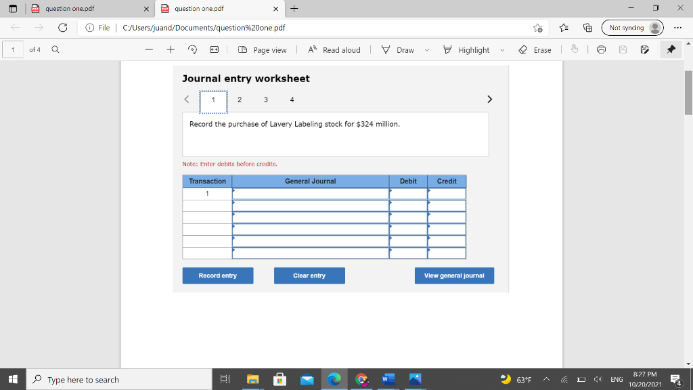The width and height of the screenshot is (693, 390).
Task: Open the Highlight tool
Action: tap(474, 49)
